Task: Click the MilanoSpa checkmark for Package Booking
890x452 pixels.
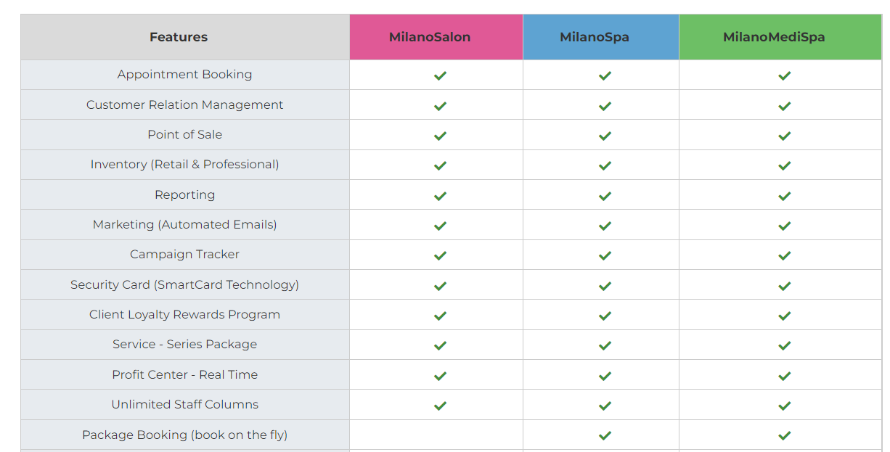Action: tap(605, 436)
